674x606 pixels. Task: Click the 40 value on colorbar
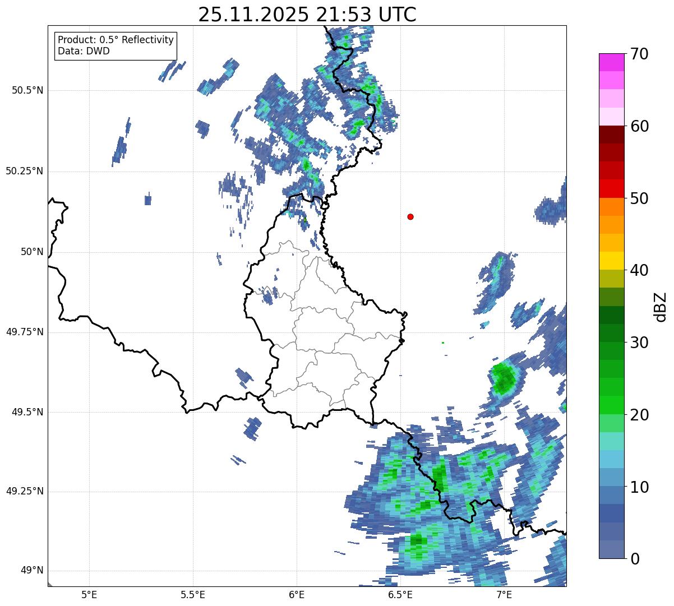tap(640, 270)
